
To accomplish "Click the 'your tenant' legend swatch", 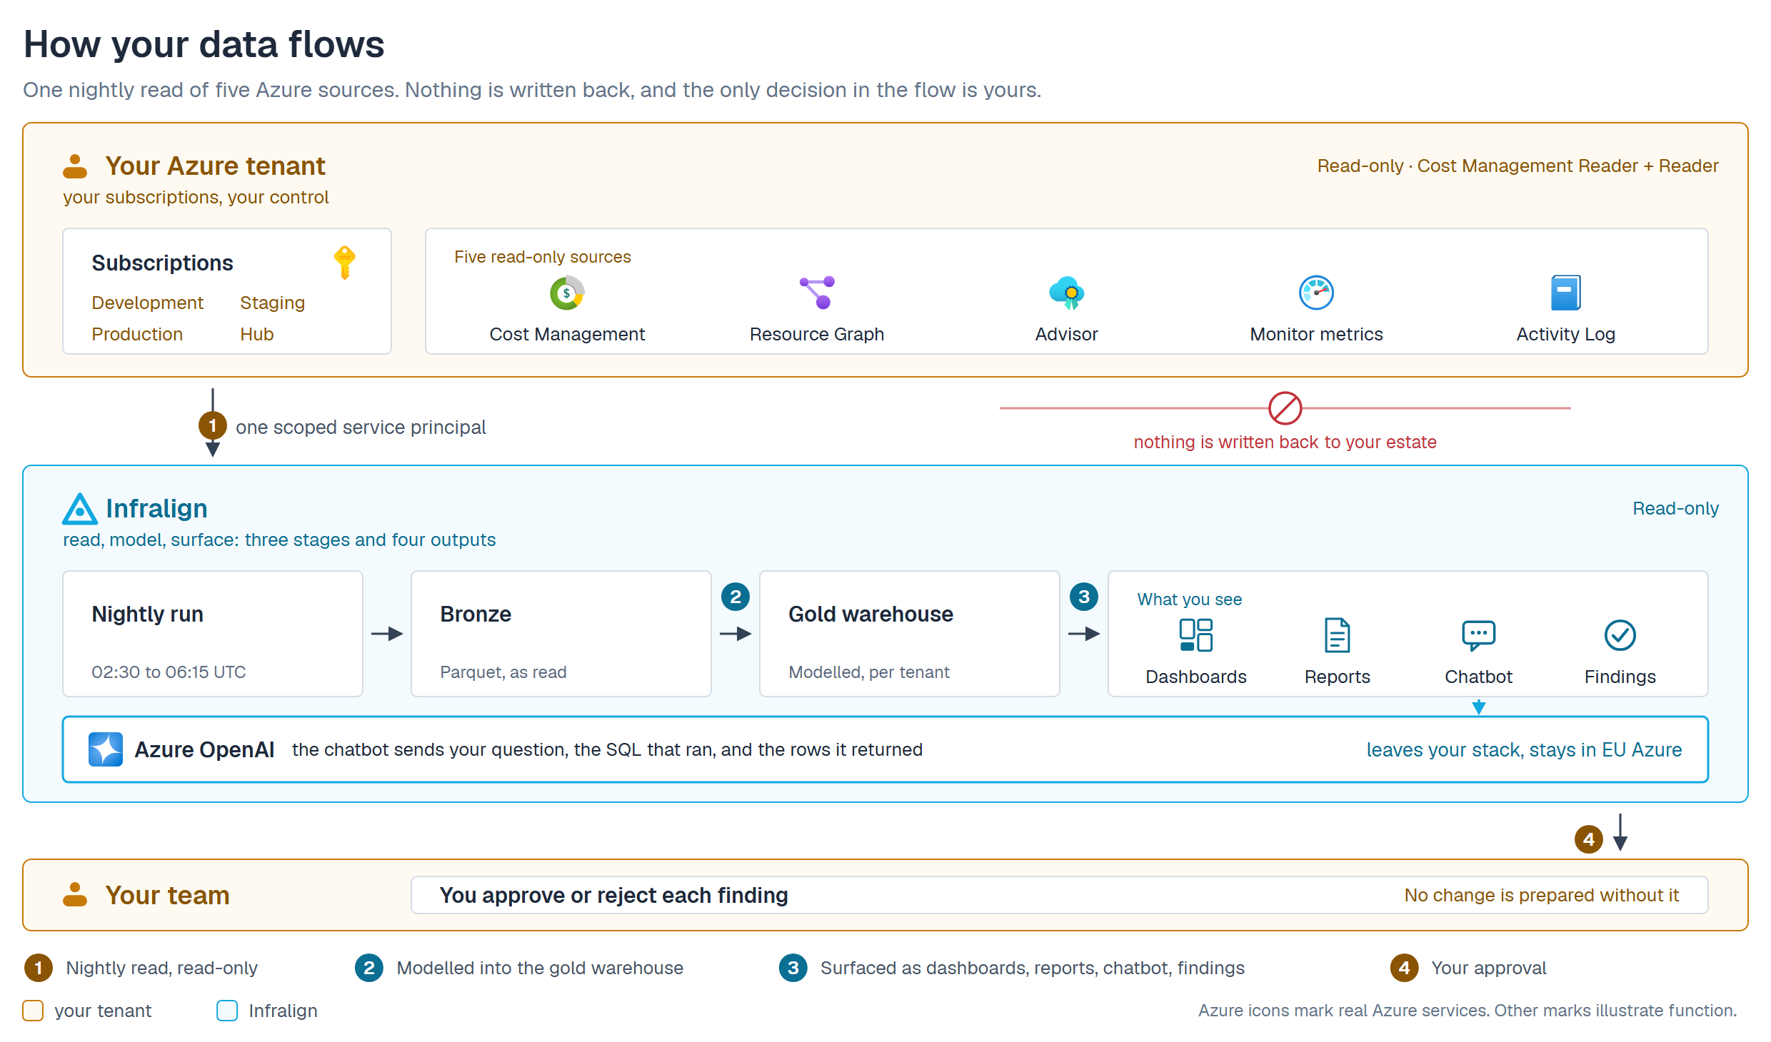I will pos(33,1011).
